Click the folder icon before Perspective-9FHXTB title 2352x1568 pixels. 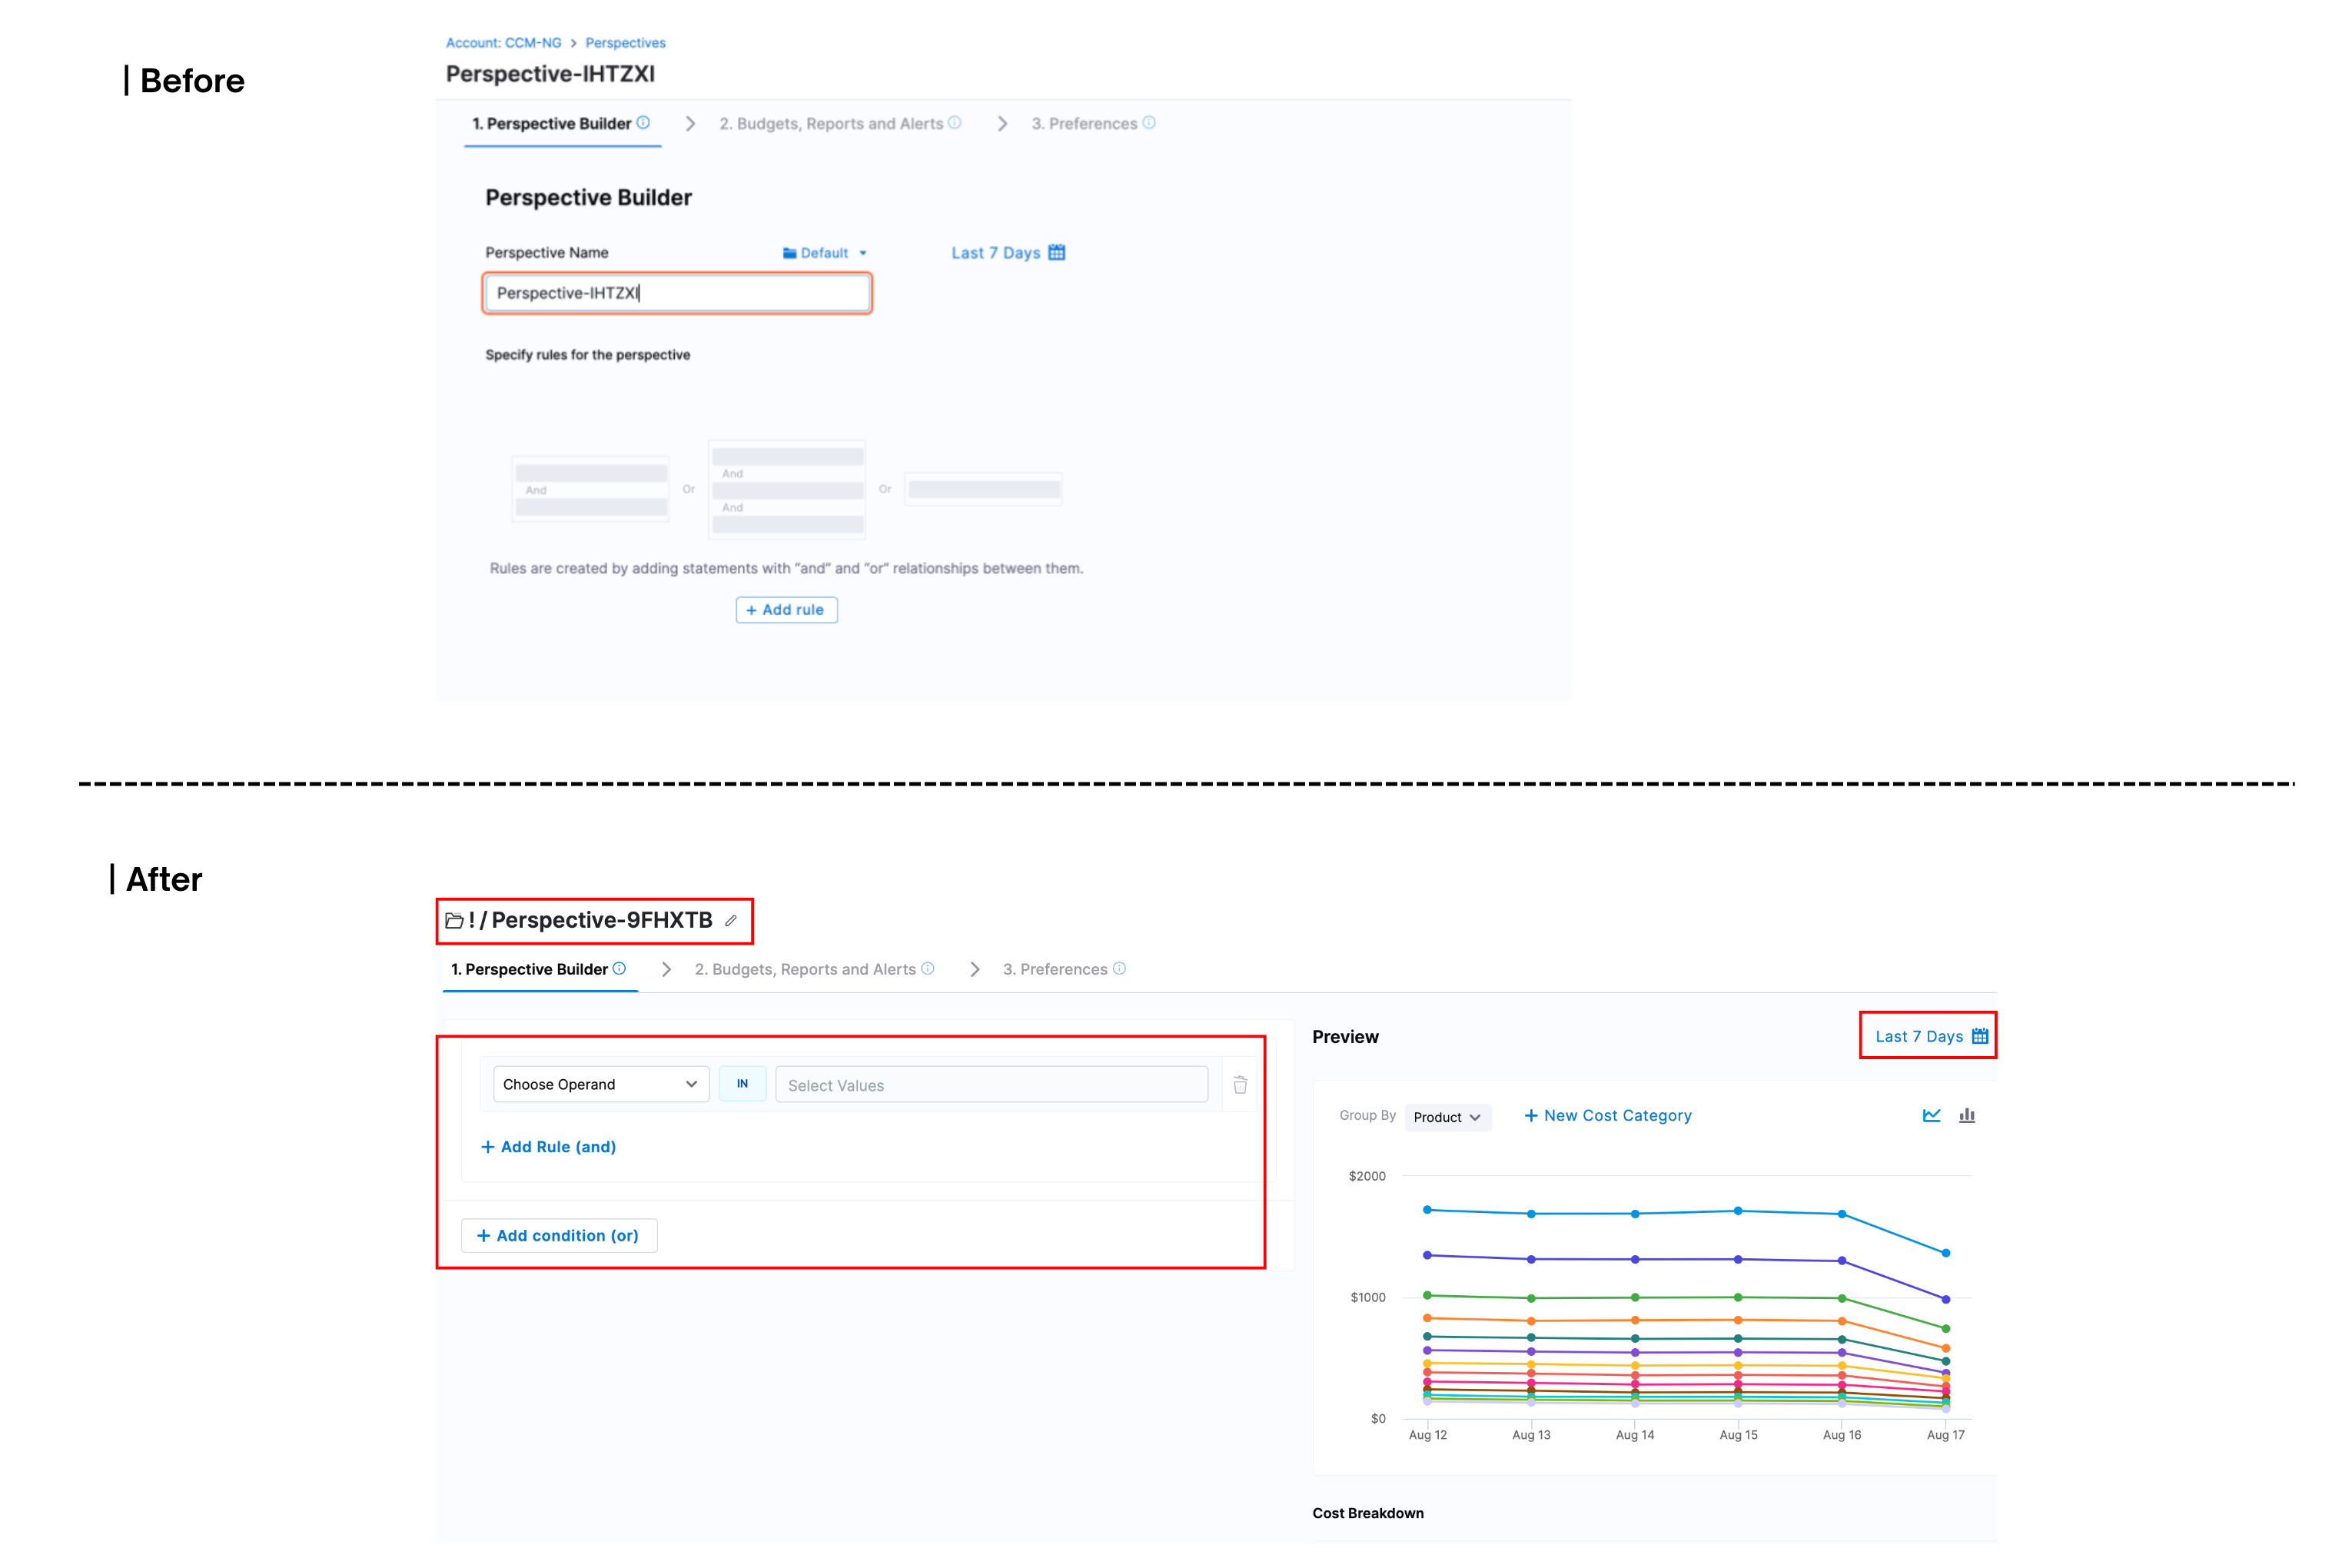(x=454, y=921)
